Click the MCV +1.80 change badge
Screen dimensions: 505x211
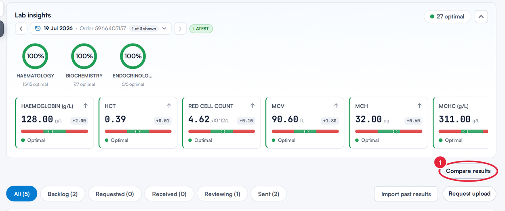tap(330, 121)
